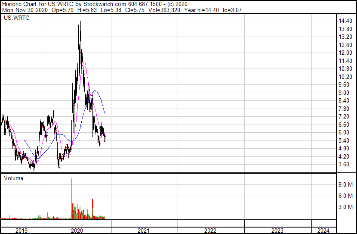Viewport: 357px width, 234px height.
Task: Select the 2022 year on the axis
Action: (x=210, y=231)
